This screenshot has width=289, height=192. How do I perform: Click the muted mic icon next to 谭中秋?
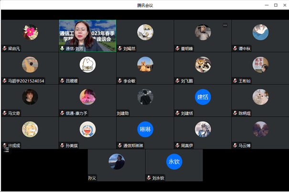(x=235, y=49)
